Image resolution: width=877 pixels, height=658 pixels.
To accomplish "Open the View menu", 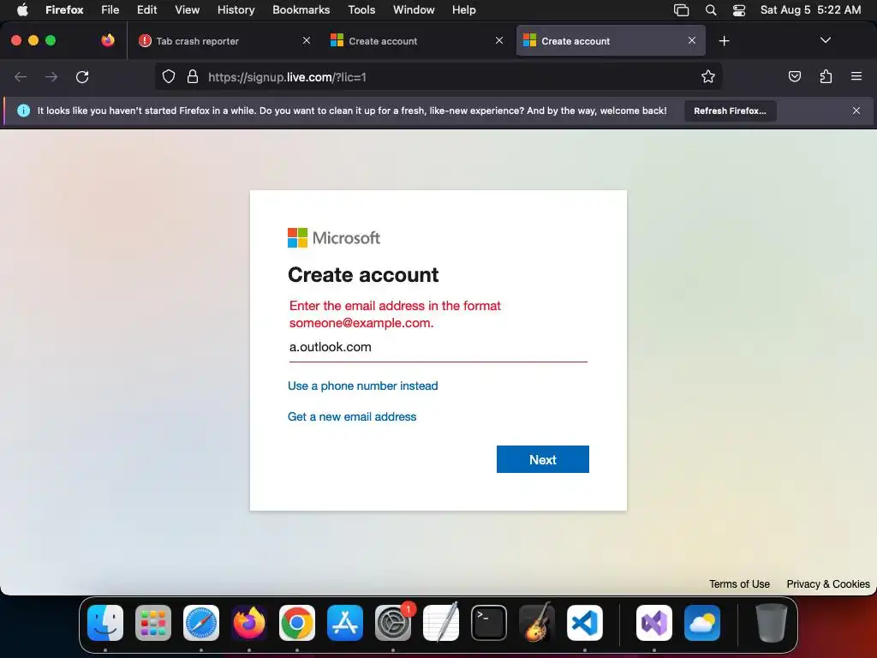I will (x=187, y=10).
